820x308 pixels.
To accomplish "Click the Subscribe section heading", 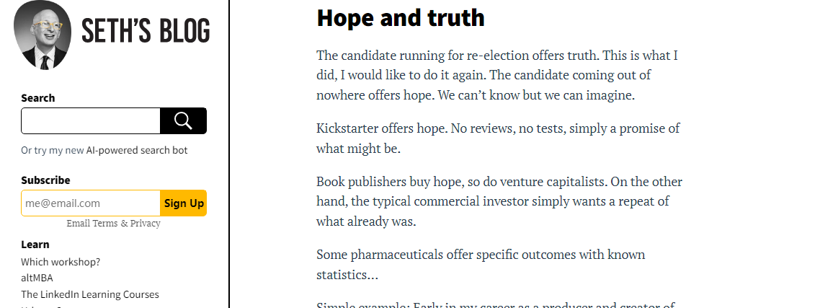I will (45, 180).
